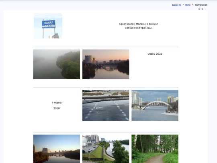Go to previous page with '<' link
Image resolution: width=217 pixels, height=163 pixels.
(x=199, y=8)
